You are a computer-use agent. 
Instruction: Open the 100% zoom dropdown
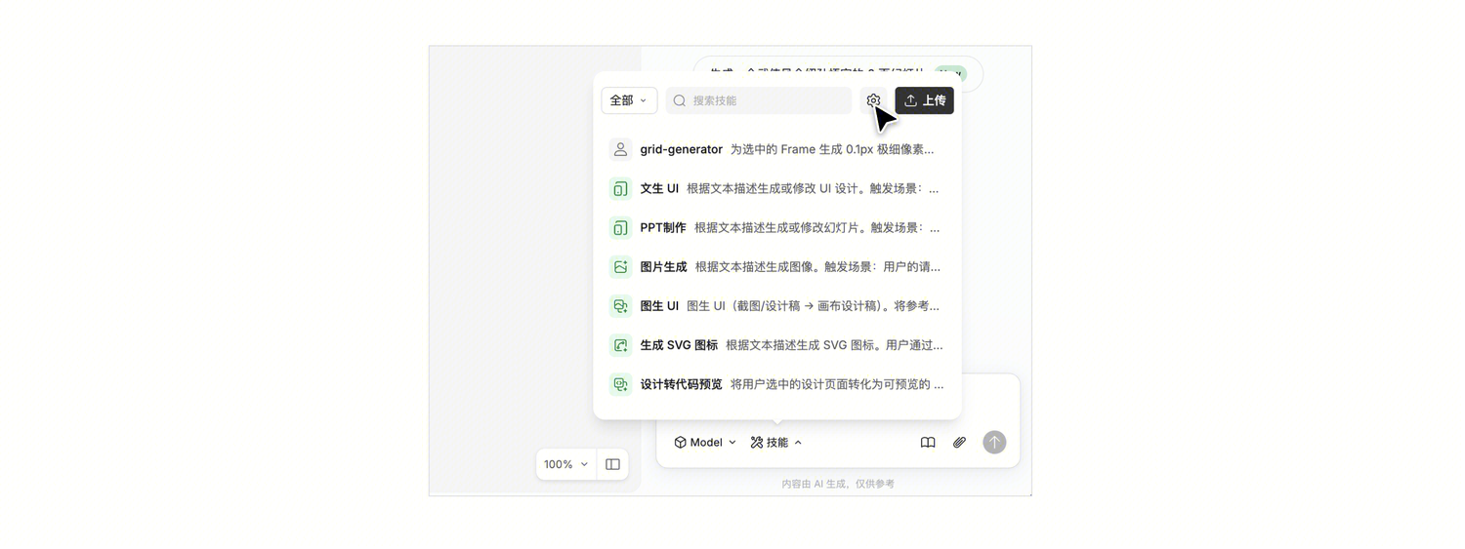click(566, 464)
